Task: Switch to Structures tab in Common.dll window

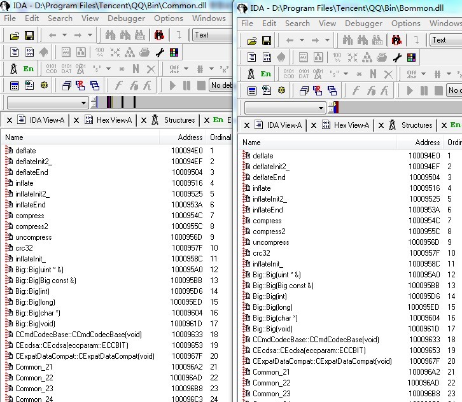Action: tap(173, 120)
